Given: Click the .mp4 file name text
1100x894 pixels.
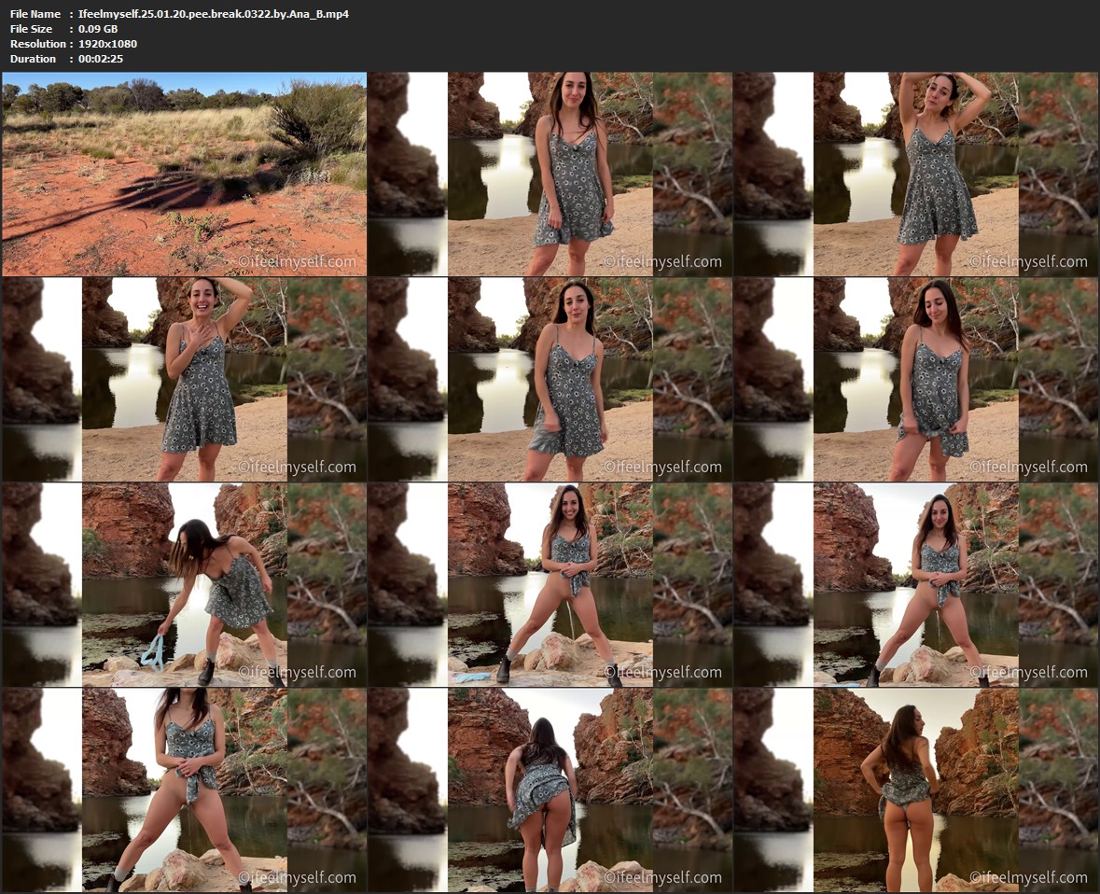Looking at the screenshot, I should point(214,14).
